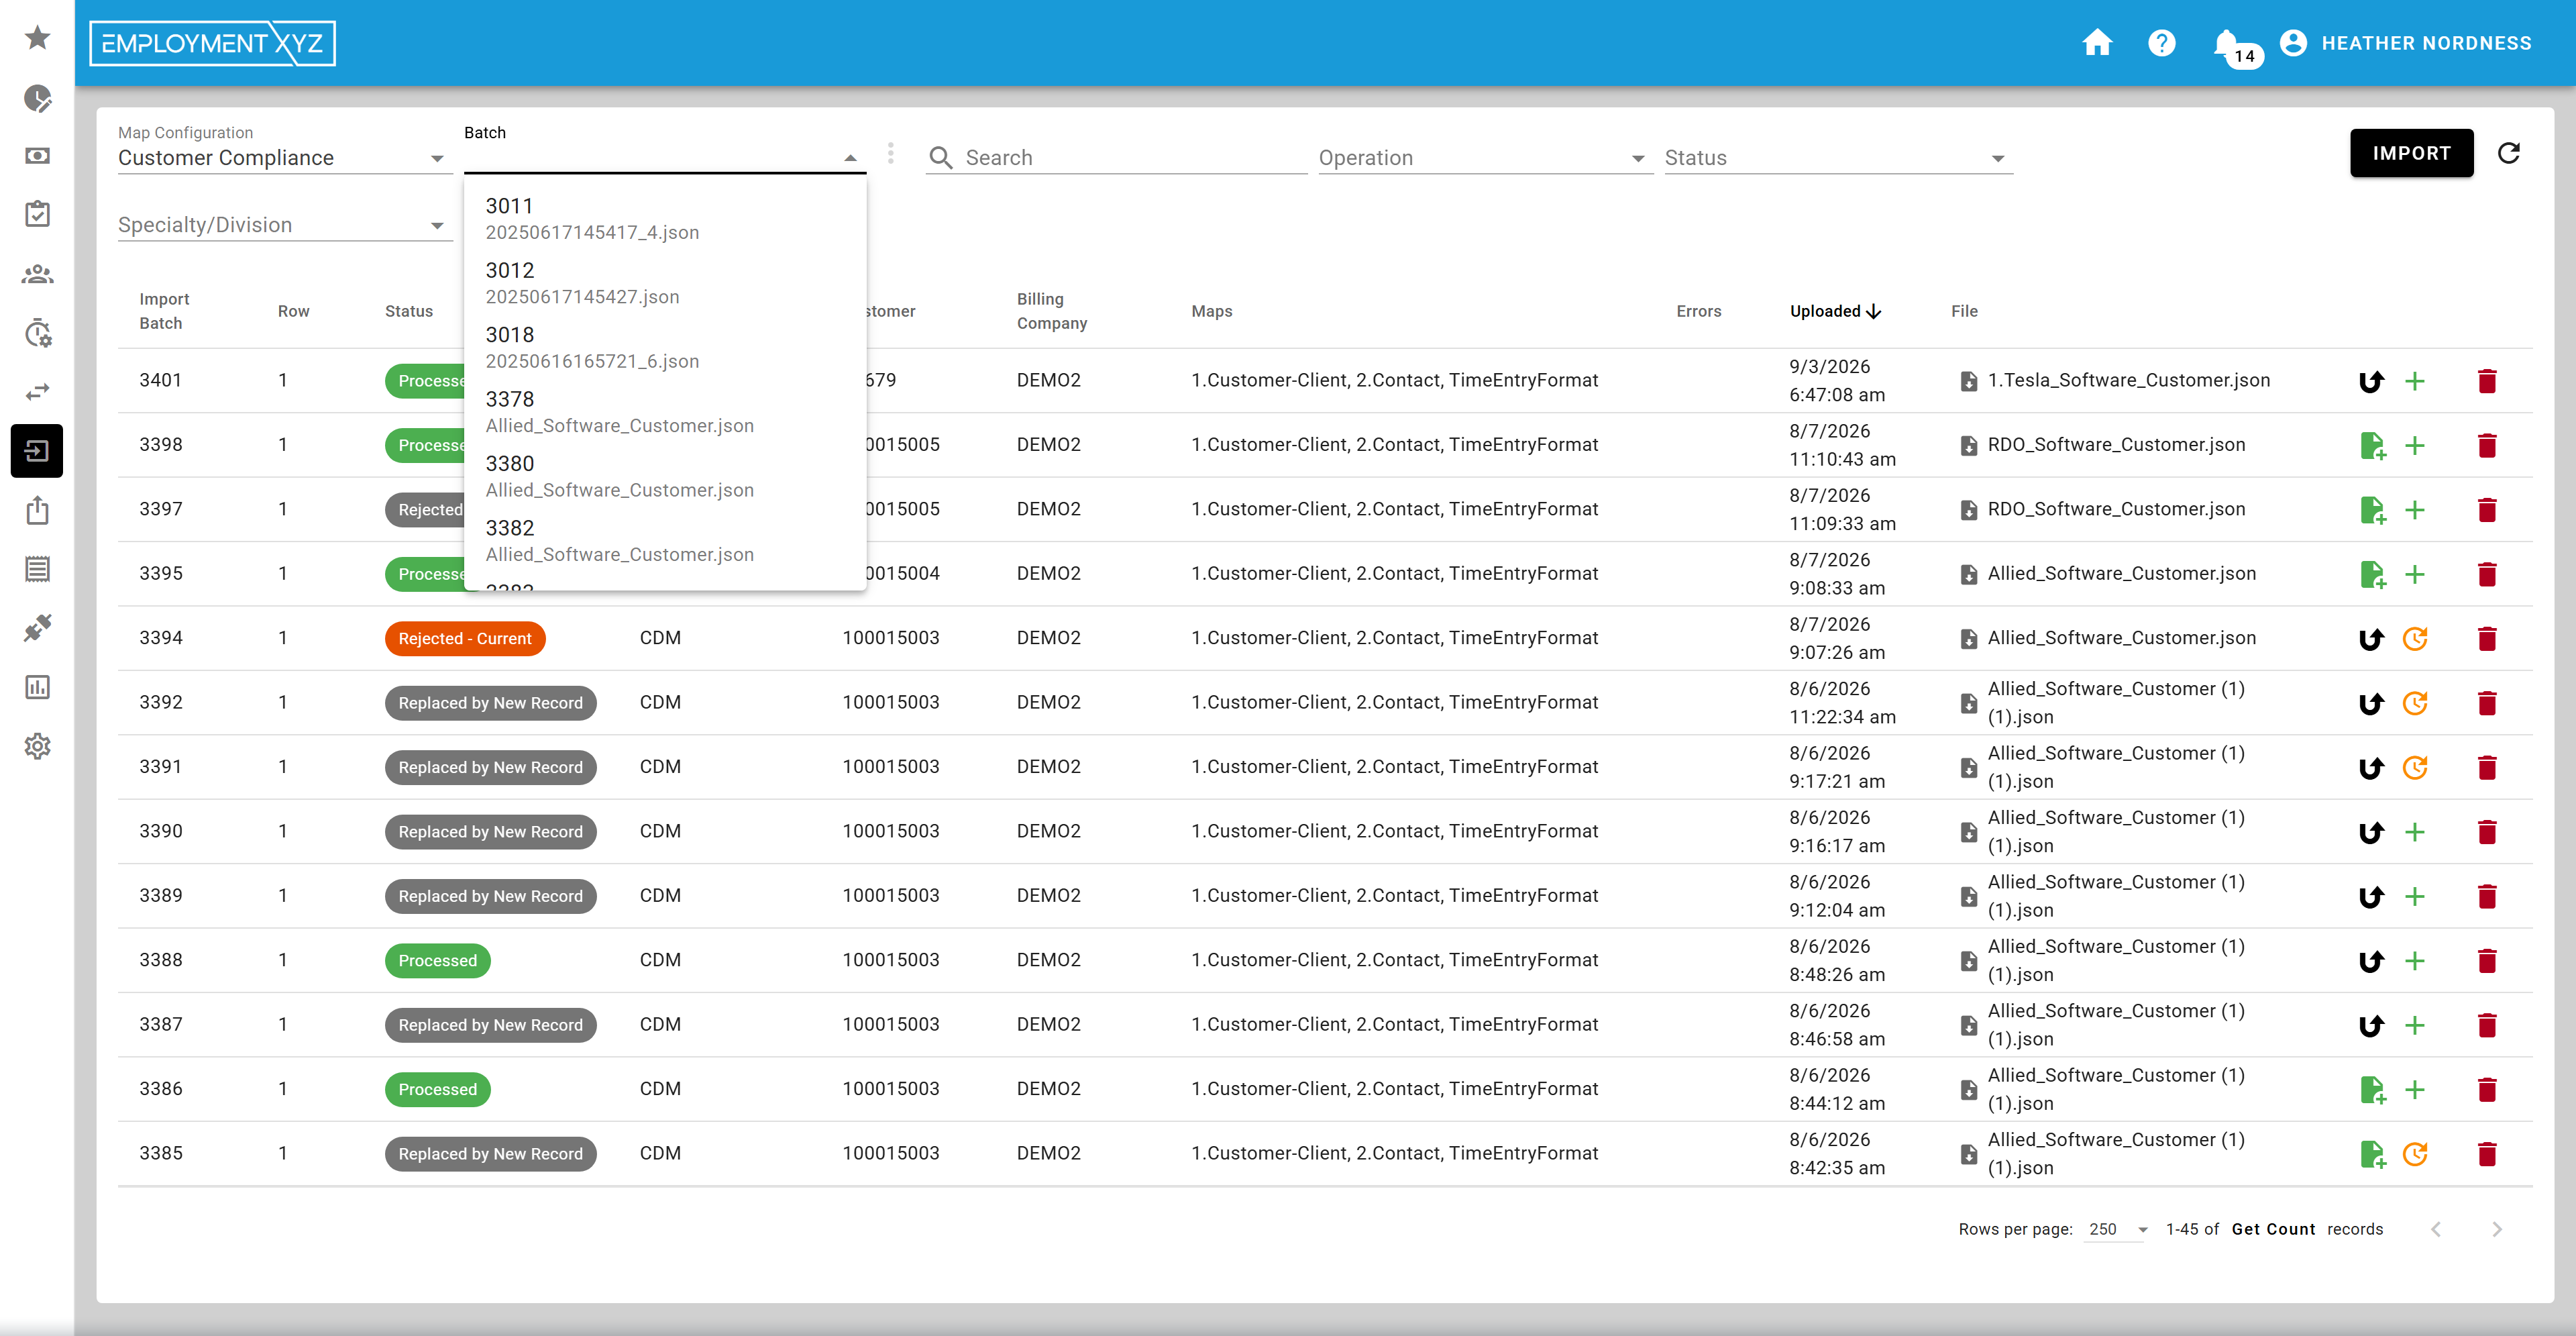
Task: Collapse the Batch dropdown arrow
Action: coord(850,158)
